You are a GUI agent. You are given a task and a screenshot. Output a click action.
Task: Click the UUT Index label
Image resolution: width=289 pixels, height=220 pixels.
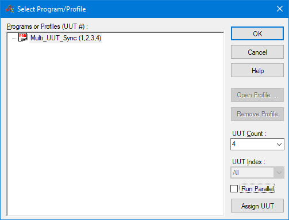pos(249,162)
